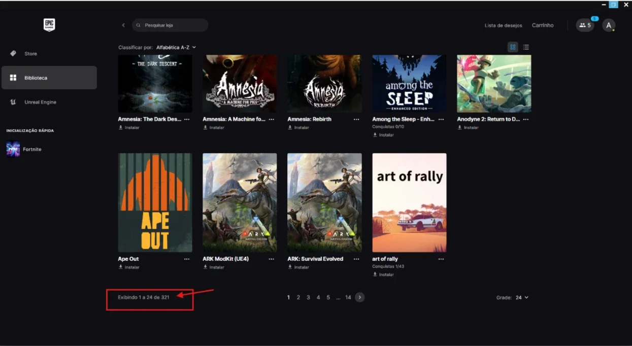Go back using the arrow beside search
632x346 pixels.
[123, 25]
